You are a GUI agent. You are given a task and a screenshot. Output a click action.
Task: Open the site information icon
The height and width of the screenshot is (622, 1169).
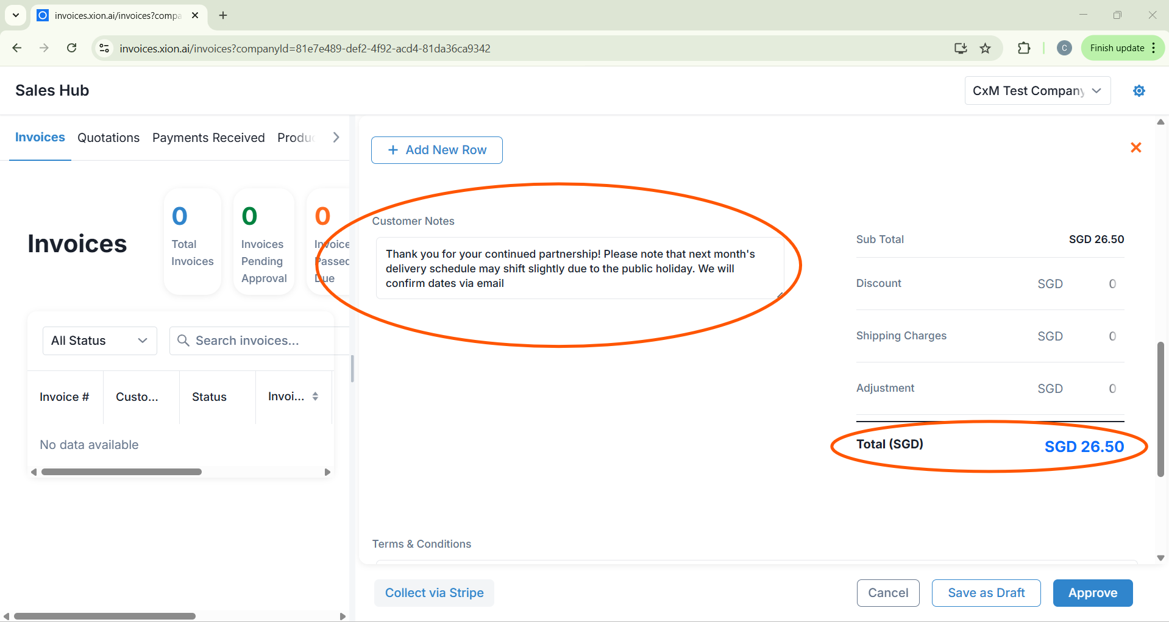tap(104, 48)
